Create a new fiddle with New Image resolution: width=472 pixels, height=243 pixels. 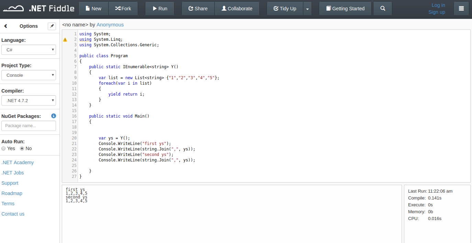(93, 9)
